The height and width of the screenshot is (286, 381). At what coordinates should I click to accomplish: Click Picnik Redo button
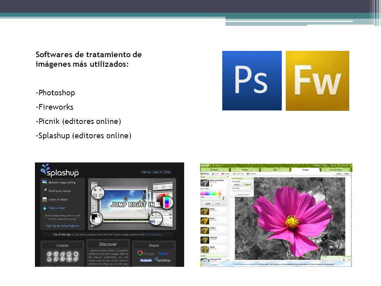[x=347, y=174]
